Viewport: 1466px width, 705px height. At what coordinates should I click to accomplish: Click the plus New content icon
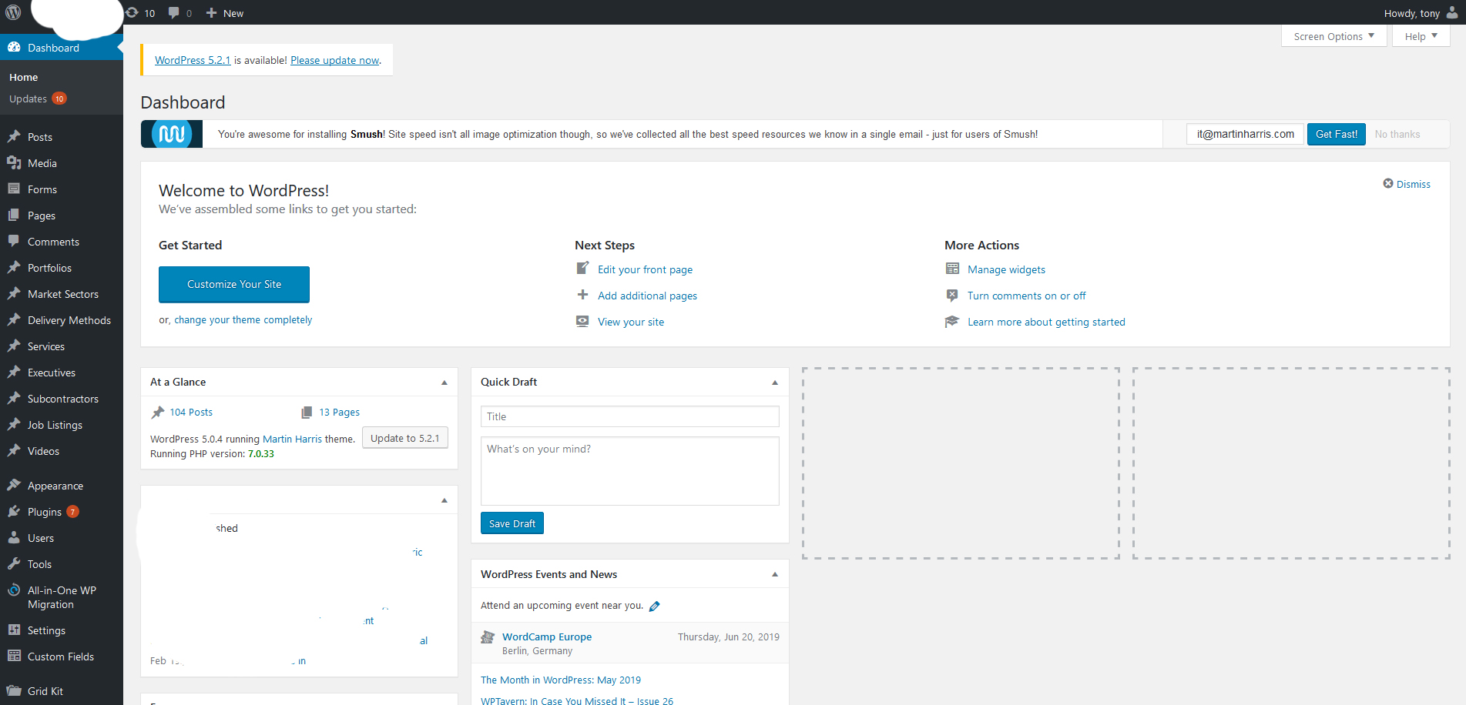click(x=212, y=13)
